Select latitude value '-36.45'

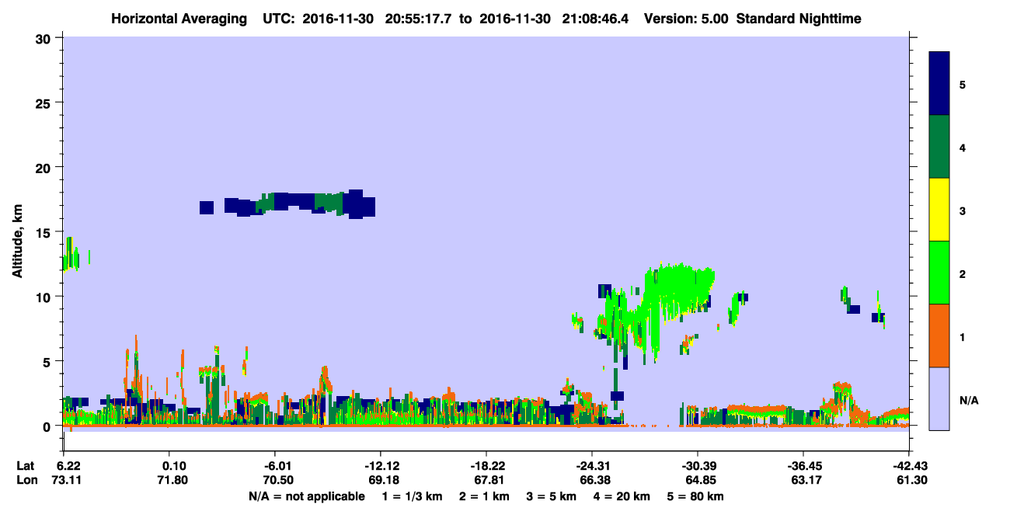[x=803, y=466]
